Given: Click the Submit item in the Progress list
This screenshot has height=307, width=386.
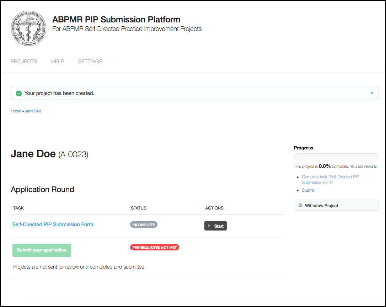Looking at the screenshot, I should tap(308, 190).
